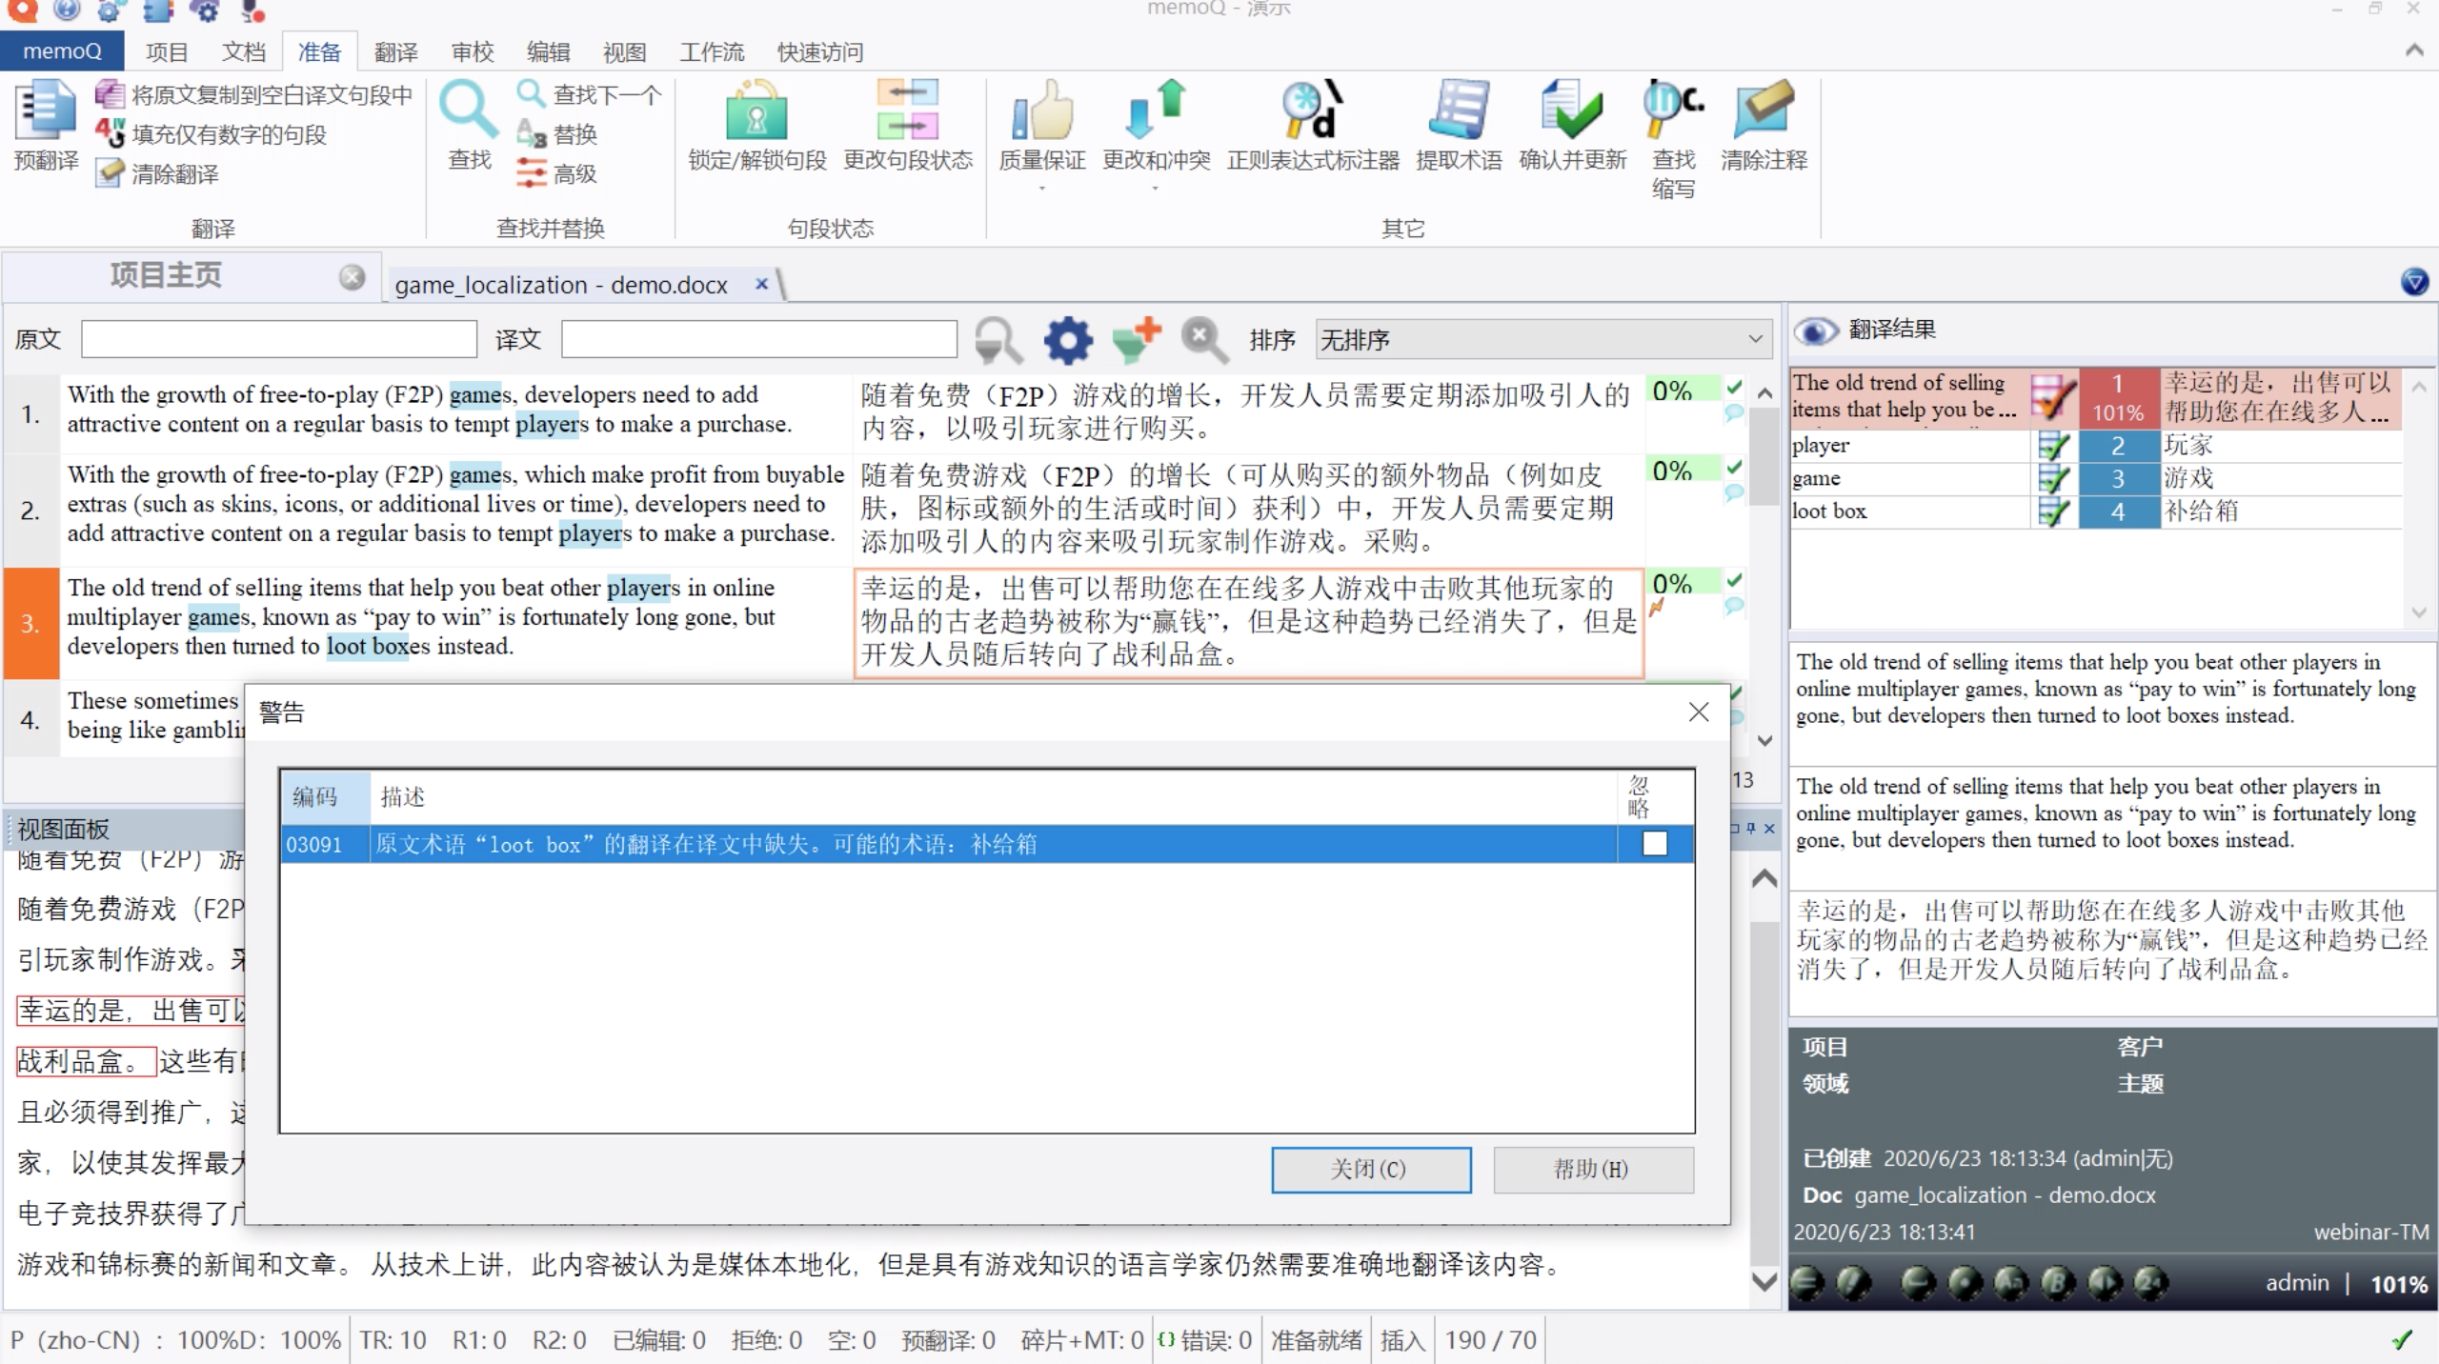This screenshot has height=1364, width=2439.
Task: Click the 替换 replace command
Action: click(x=557, y=134)
